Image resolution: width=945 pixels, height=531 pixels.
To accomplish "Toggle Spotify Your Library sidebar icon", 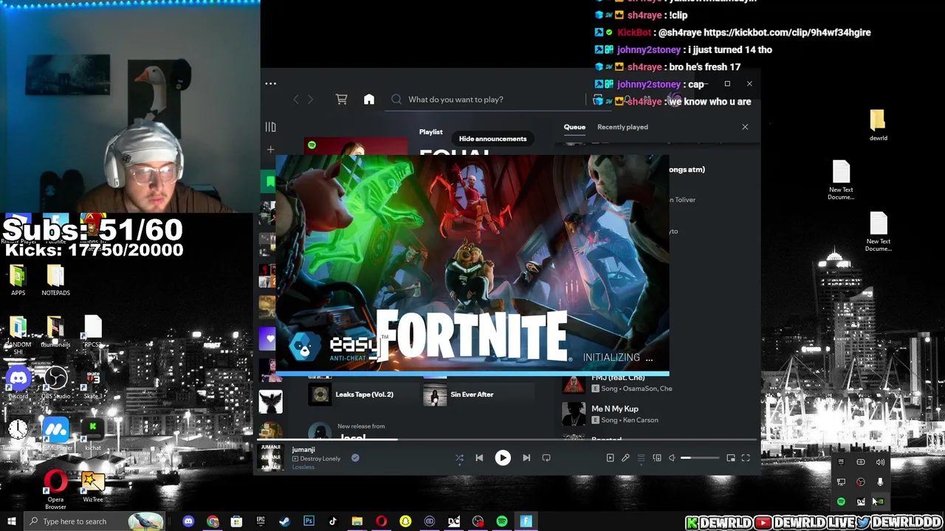I will (270, 127).
